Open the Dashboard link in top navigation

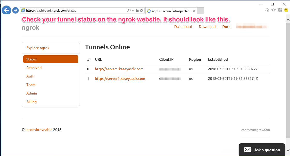click(183, 27)
